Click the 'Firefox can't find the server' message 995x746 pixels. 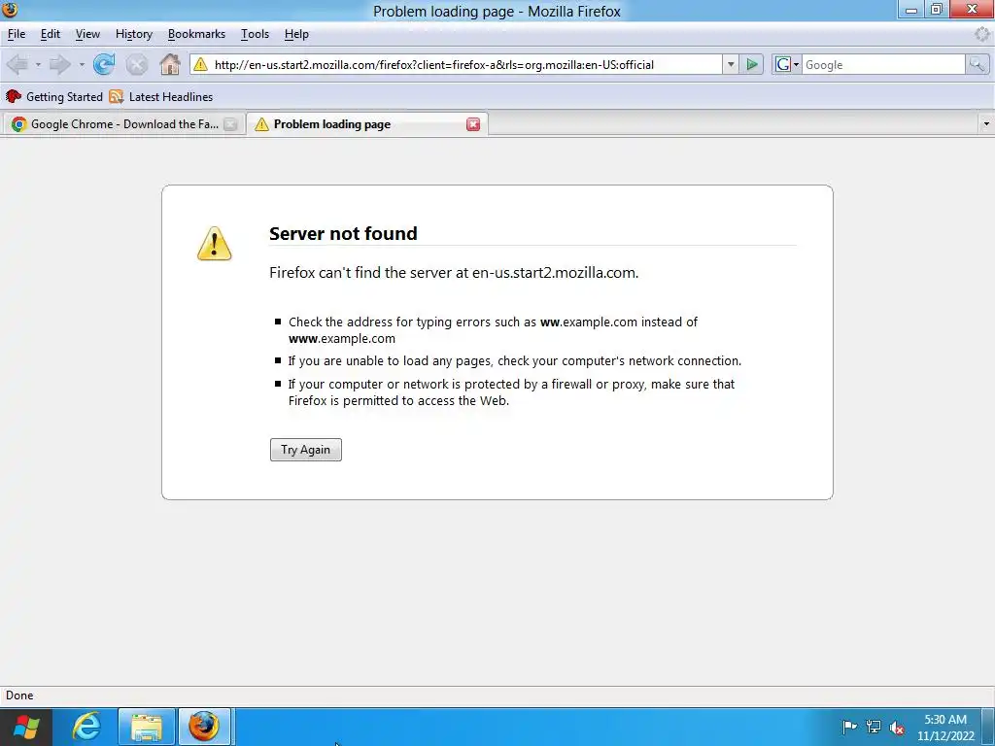click(x=454, y=273)
